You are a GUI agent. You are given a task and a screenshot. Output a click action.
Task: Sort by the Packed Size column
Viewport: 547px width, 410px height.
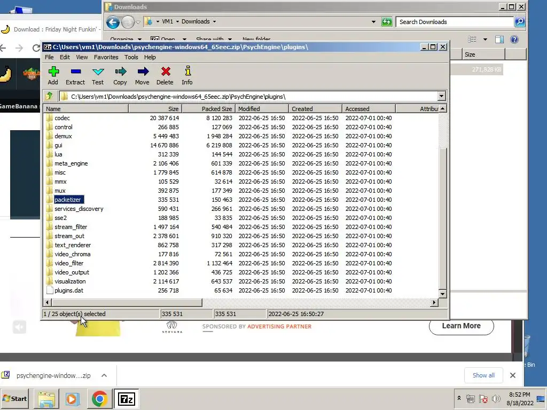point(209,109)
